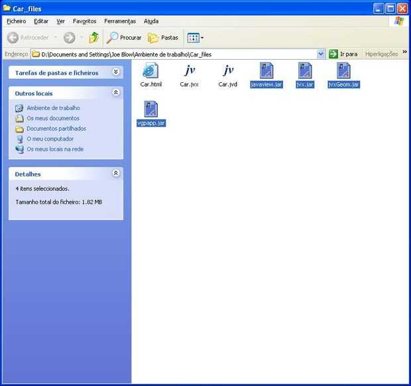Collapse the Outros locais panel

tap(115, 93)
